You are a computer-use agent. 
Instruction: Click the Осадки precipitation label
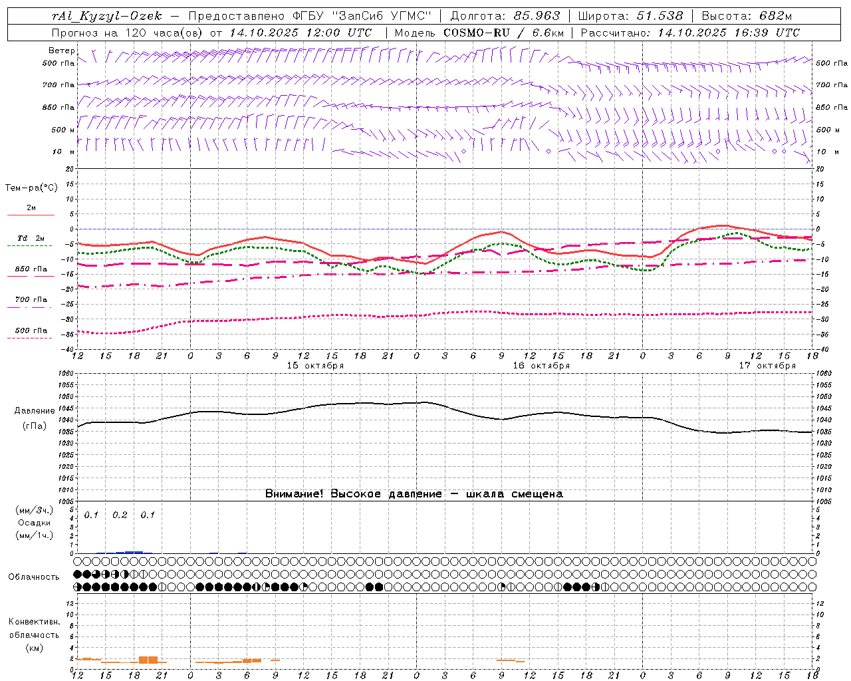click(35, 523)
